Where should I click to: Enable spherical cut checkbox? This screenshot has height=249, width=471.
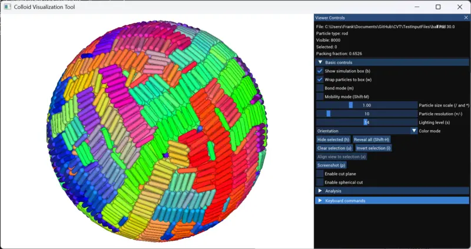(320, 182)
